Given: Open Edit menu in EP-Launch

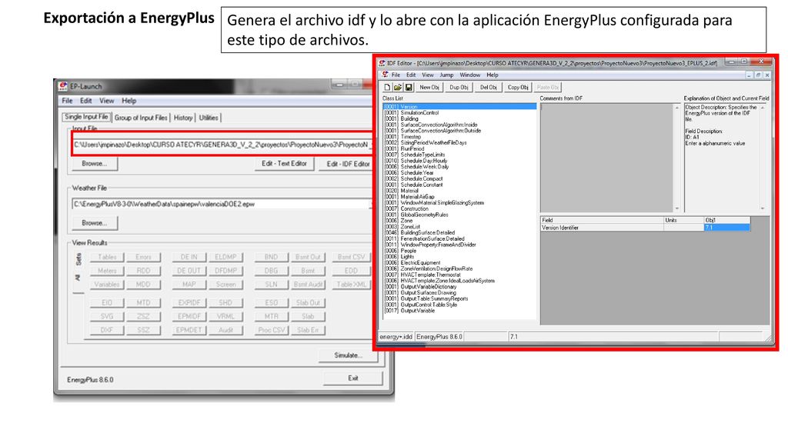Looking at the screenshot, I should tap(86, 101).
